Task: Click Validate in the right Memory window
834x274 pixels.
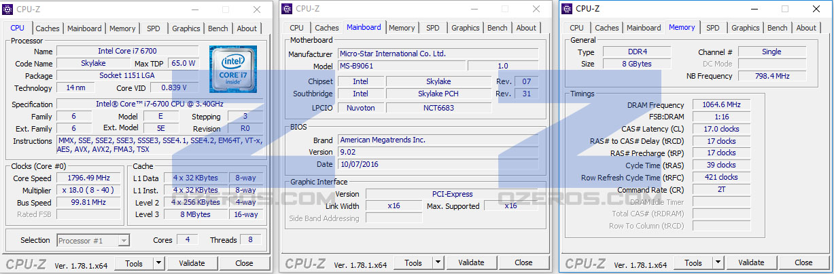Action: coord(751,262)
